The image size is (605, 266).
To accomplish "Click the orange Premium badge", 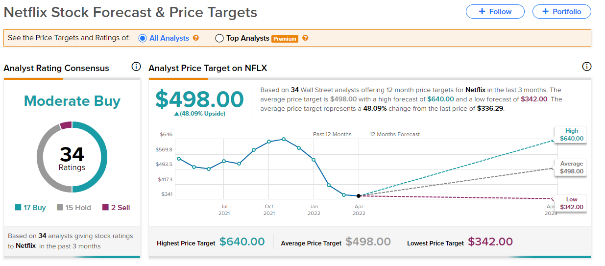I will [x=285, y=39].
